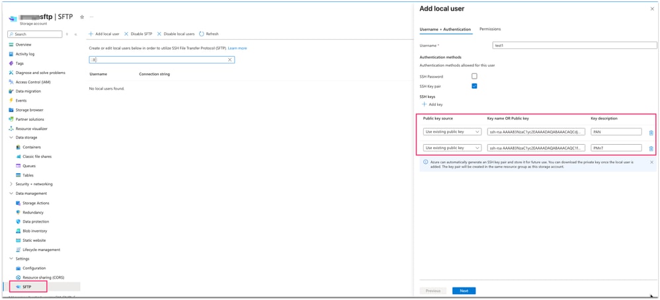Enable the SSH Password checkbox
Screen dimensions: 660x300
click(474, 77)
